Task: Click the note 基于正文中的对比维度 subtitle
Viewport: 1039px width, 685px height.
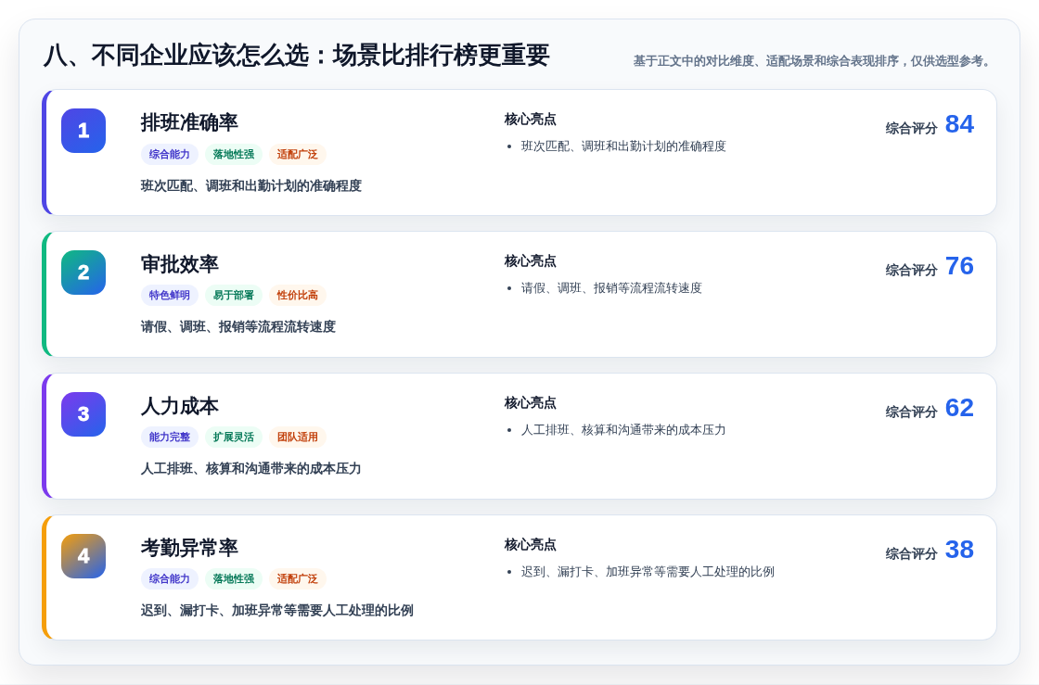Action: [815, 61]
